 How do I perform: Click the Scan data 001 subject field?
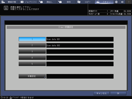[80, 39]
